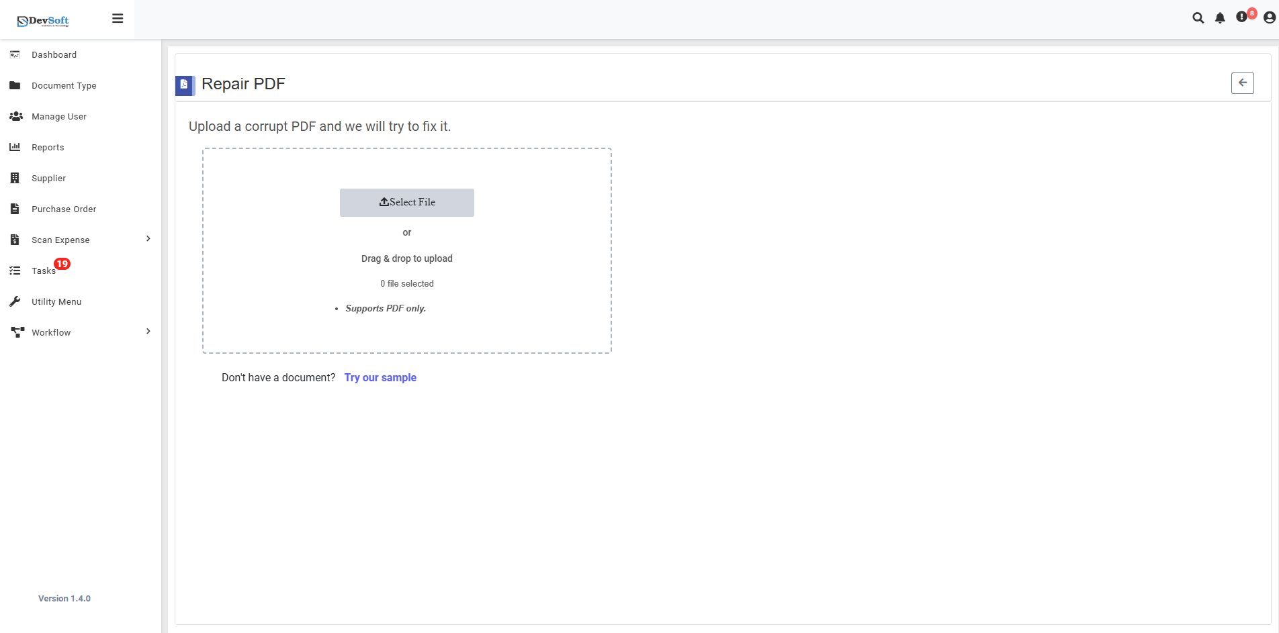Switch to the Repair PDF page header
This screenshot has height=633, width=1279.
coord(244,84)
